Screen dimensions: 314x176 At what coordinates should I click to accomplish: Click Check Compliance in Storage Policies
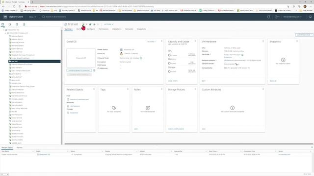coord(176,129)
